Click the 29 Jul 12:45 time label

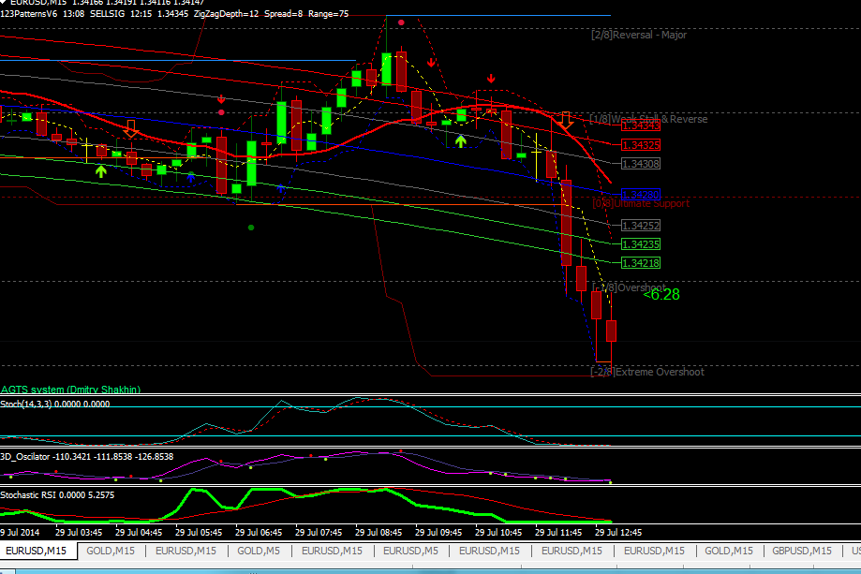(x=618, y=532)
